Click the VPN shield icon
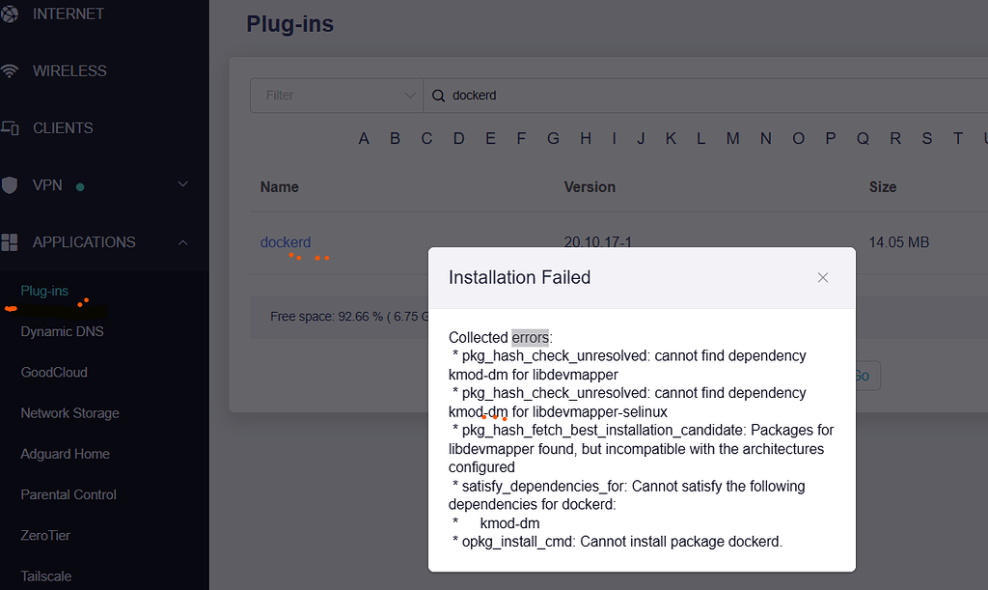Screen dimensions: 988x590 (9, 185)
